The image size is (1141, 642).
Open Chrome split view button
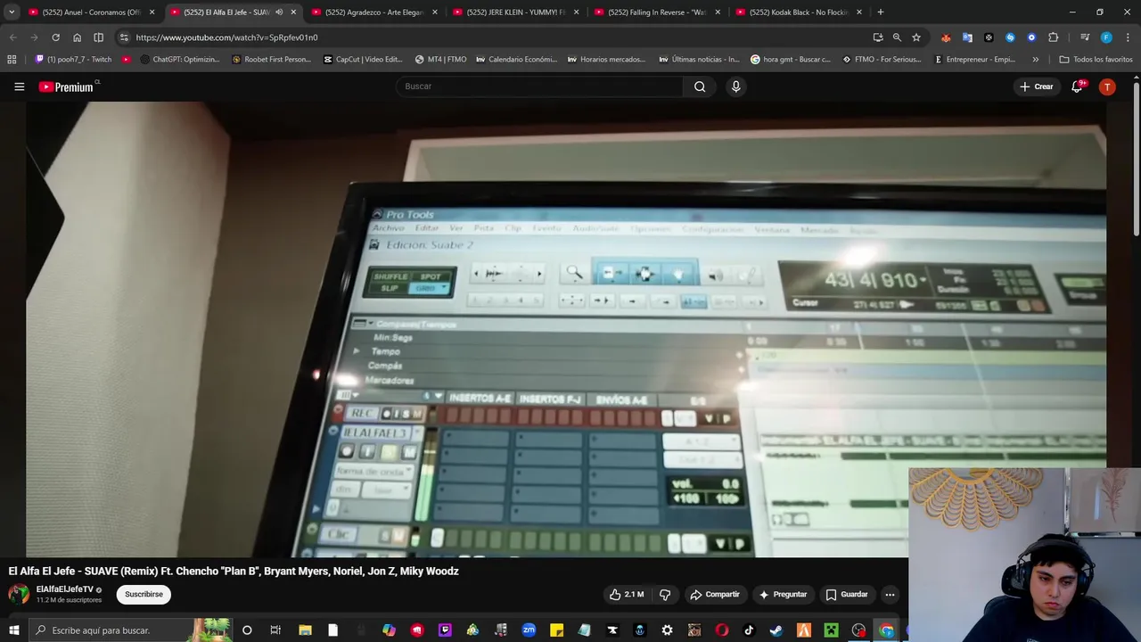(x=98, y=37)
